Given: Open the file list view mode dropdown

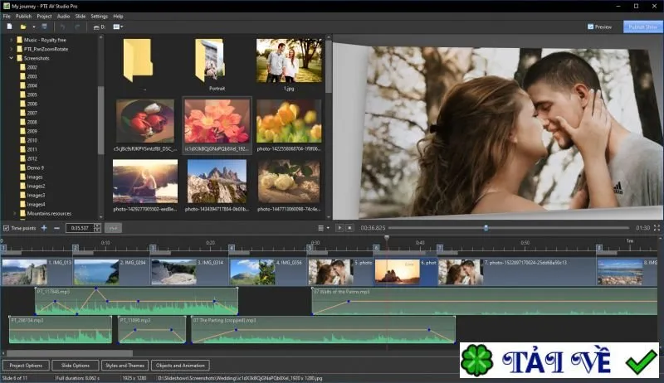Looking at the screenshot, I should tap(118, 27).
